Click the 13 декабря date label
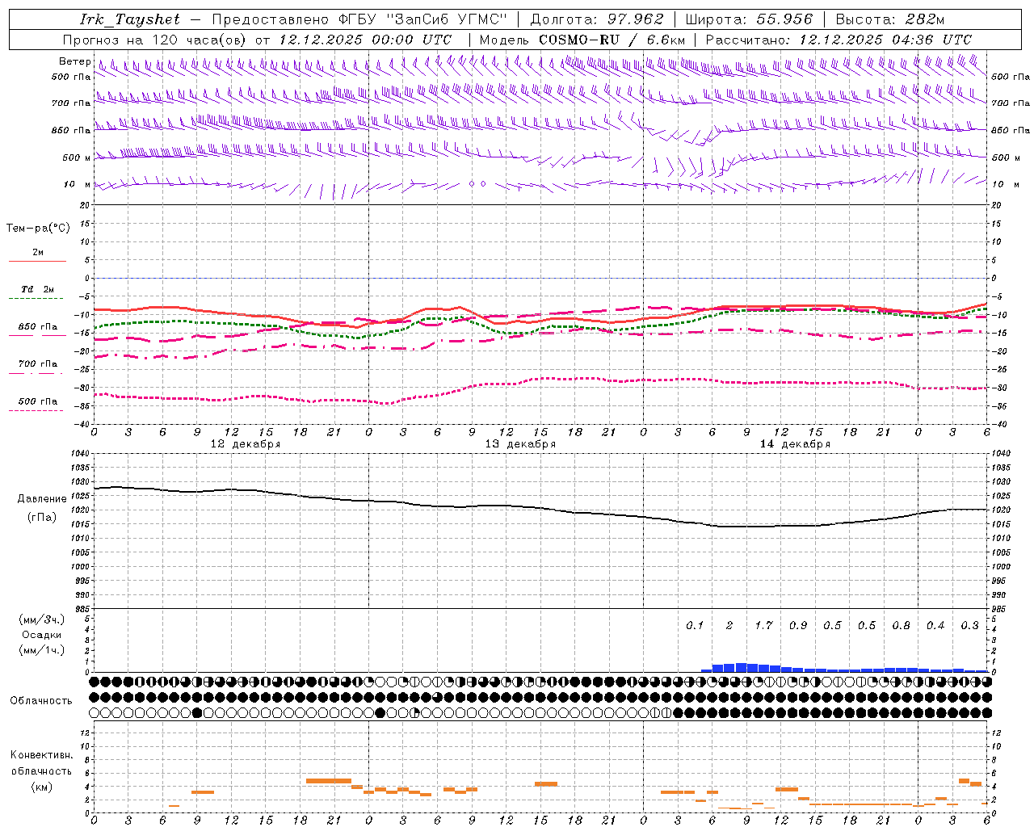This screenshot has width=1034, height=827. coord(520,444)
